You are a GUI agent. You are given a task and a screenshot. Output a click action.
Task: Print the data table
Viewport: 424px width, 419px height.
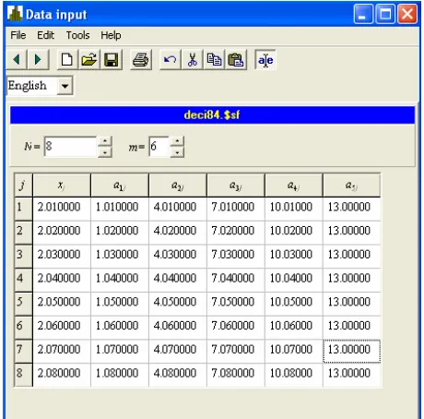click(x=141, y=59)
